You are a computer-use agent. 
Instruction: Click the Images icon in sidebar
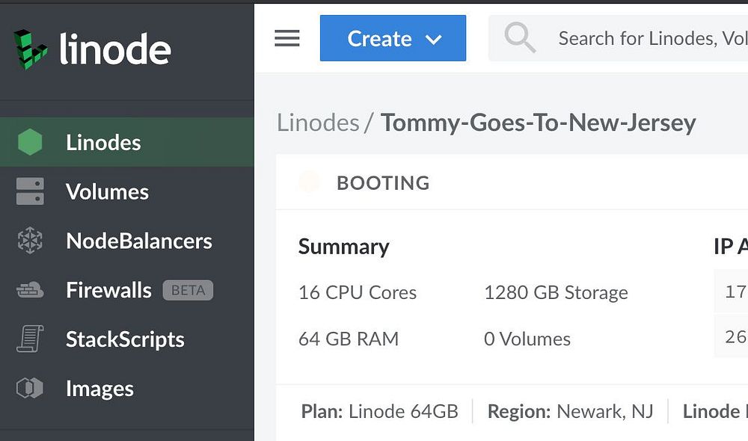[x=30, y=389]
